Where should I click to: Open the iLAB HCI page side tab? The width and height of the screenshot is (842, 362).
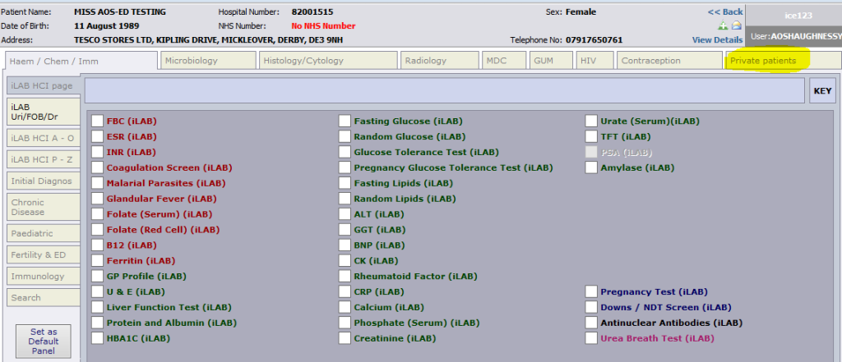44,86
